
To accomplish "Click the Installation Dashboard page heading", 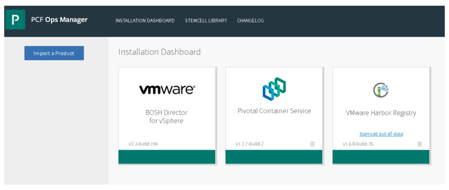I will 160,52.
